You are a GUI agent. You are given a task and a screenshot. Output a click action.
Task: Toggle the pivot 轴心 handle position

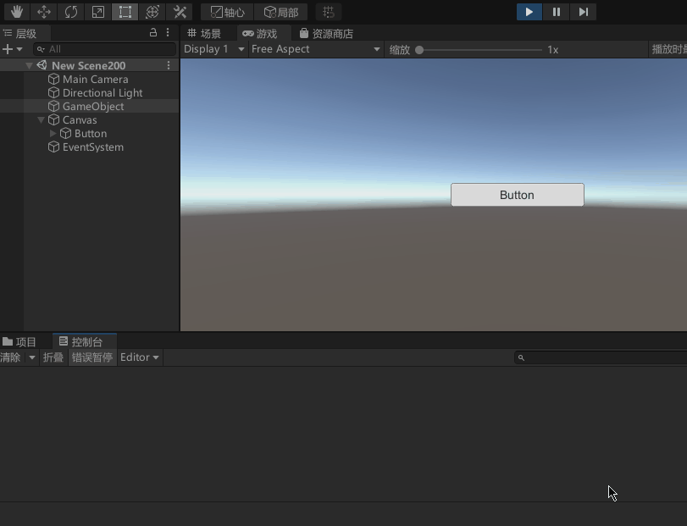(x=227, y=12)
